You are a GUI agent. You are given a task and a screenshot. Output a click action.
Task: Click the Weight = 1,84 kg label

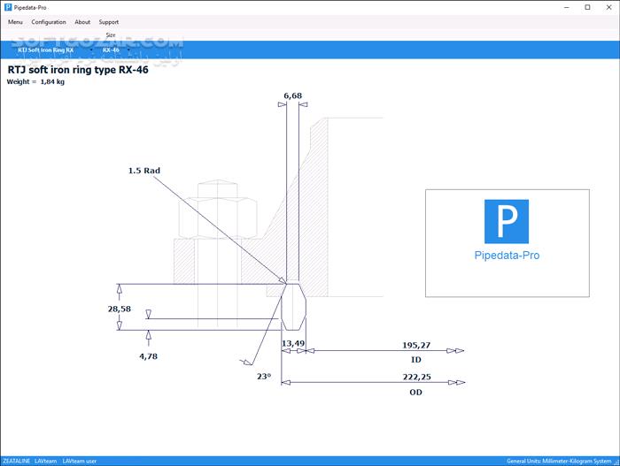[35, 81]
